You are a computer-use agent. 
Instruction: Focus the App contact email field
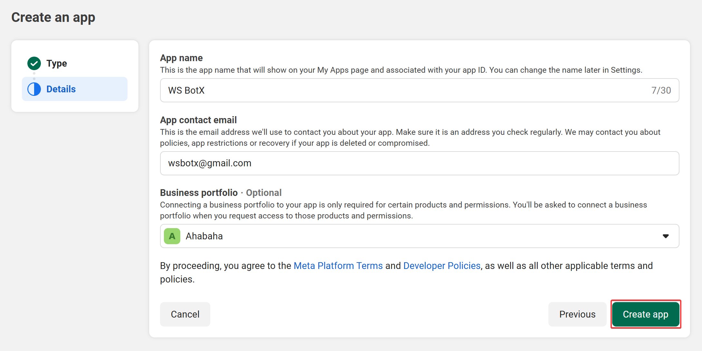point(420,163)
